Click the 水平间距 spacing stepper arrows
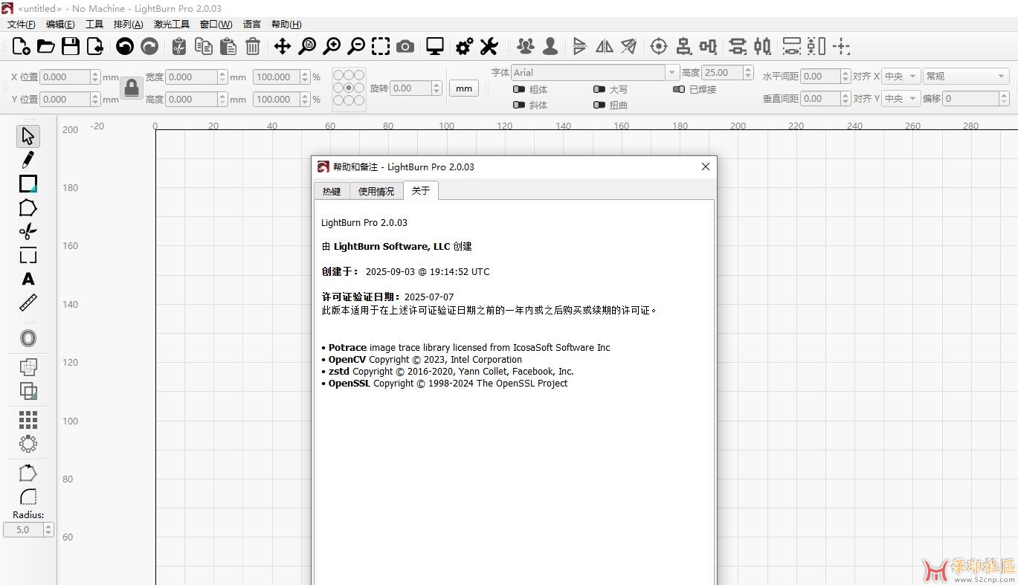The width and height of the screenshot is (1018, 585). (x=845, y=76)
